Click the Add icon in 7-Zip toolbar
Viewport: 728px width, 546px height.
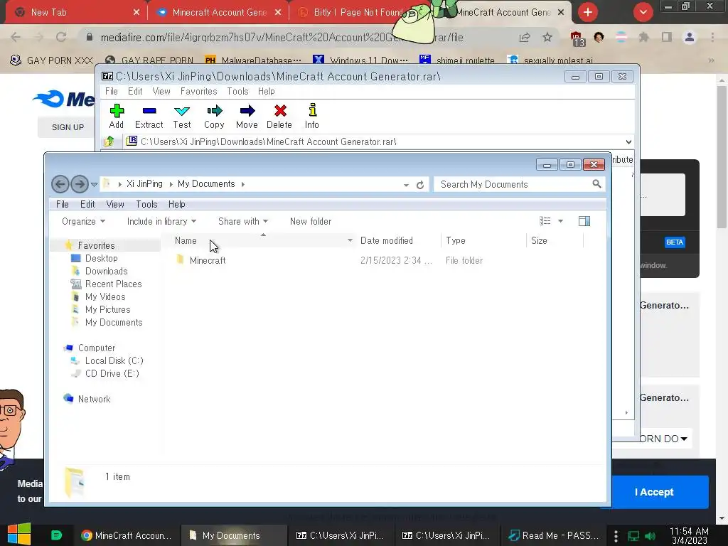117,111
